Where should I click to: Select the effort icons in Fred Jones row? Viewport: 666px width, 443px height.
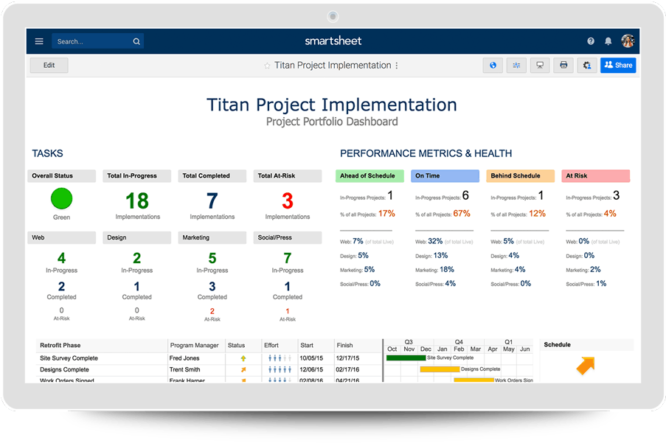point(280,358)
